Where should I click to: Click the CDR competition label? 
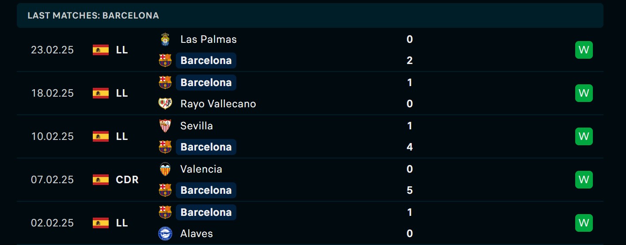click(127, 180)
